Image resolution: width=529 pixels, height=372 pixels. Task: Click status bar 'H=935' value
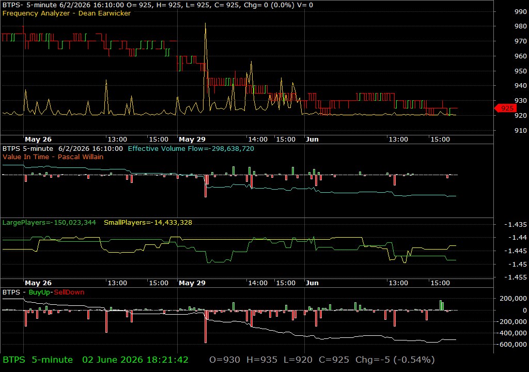tap(262, 360)
